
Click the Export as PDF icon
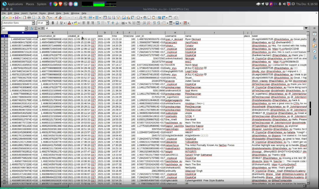[25, 18]
